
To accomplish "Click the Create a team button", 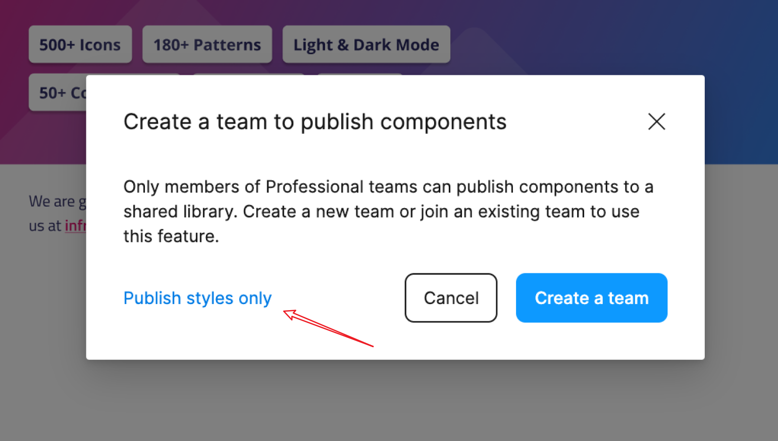I will (x=591, y=298).
